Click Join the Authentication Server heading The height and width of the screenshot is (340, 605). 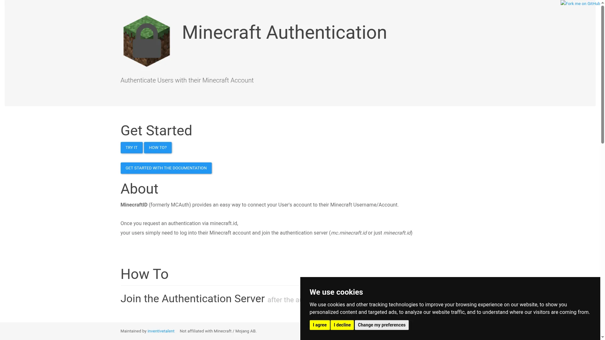pos(193,298)
